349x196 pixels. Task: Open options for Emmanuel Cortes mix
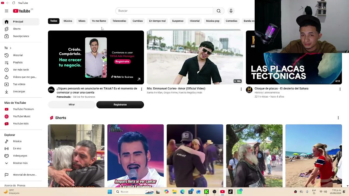click(241, 89)
